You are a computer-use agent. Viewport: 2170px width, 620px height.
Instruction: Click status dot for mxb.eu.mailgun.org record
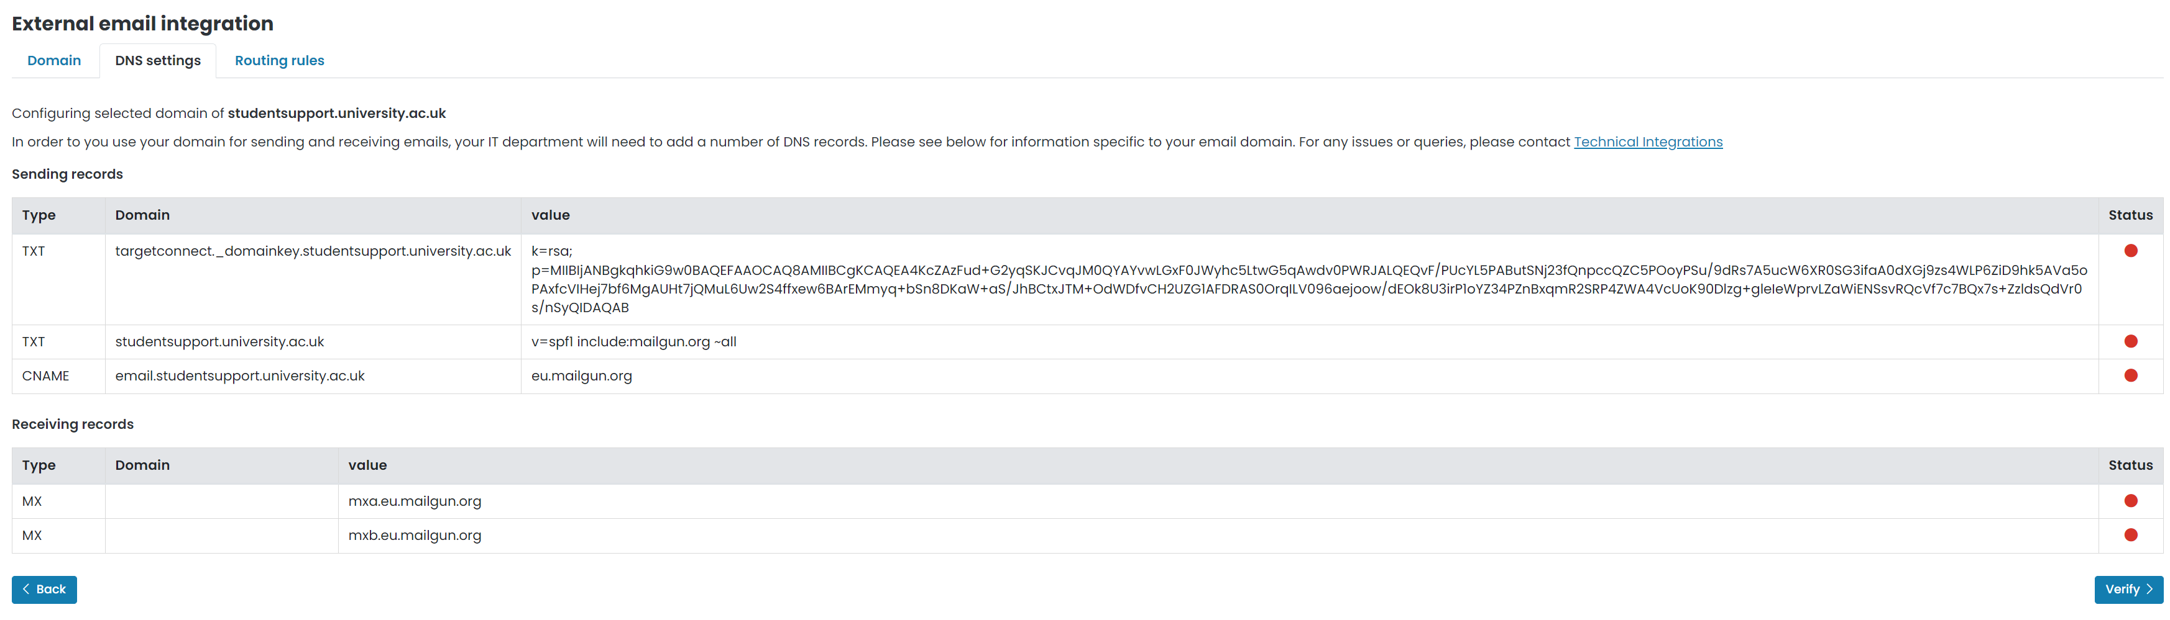point(2130,535)
